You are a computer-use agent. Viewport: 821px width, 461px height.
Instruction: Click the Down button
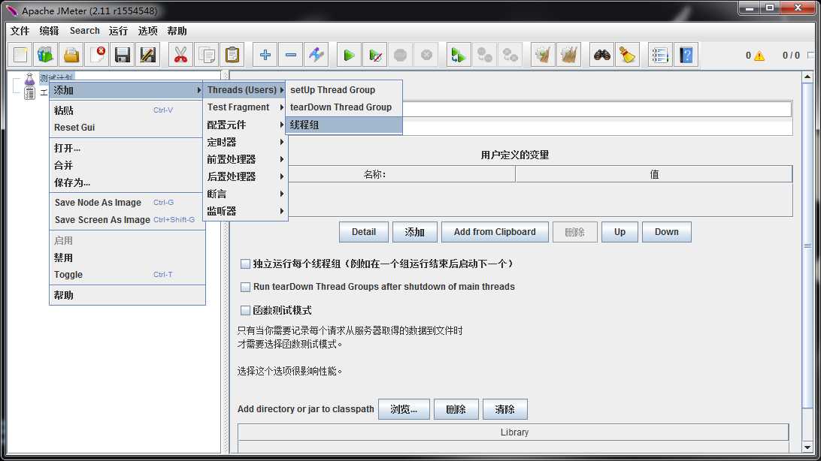tap(667, 232)
